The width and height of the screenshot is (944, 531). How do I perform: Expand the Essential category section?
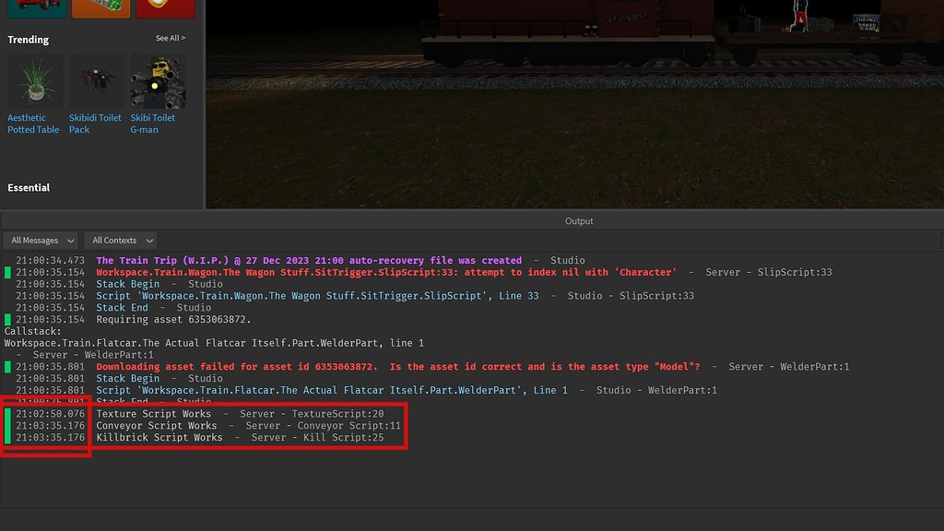pyautogui.click(x=28, y=187)
